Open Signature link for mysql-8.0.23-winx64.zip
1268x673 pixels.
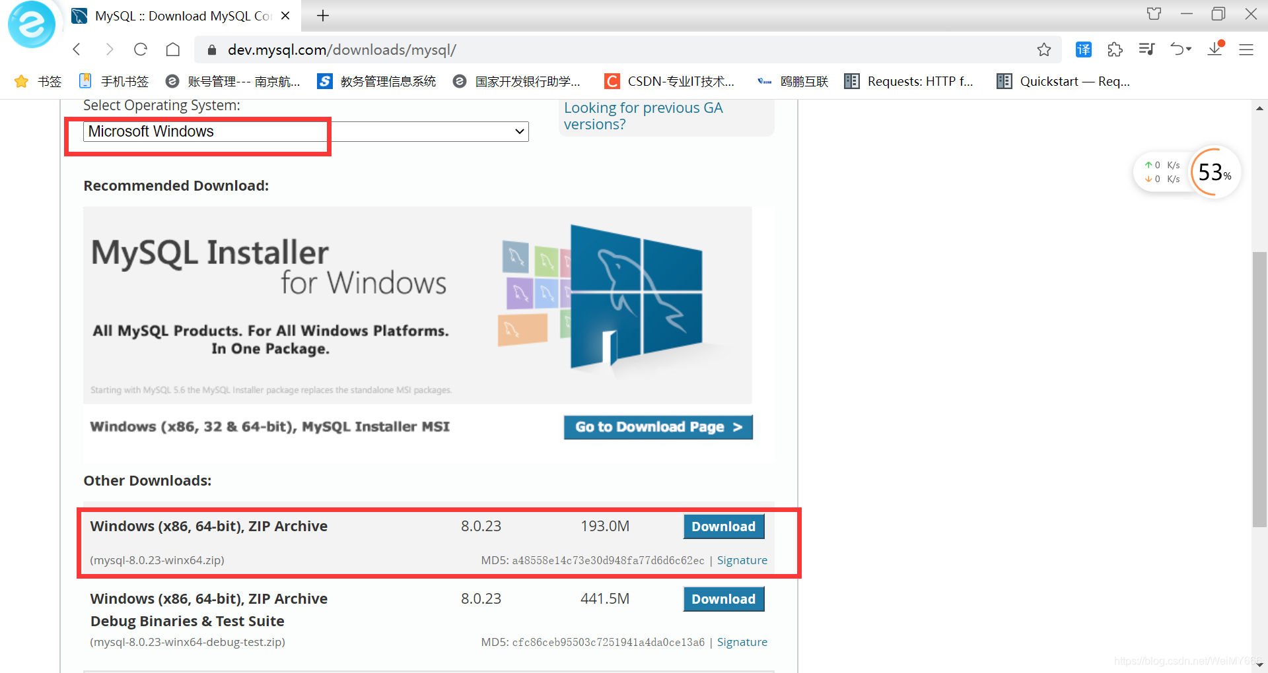pyautogui.click(x=742, y=560)
